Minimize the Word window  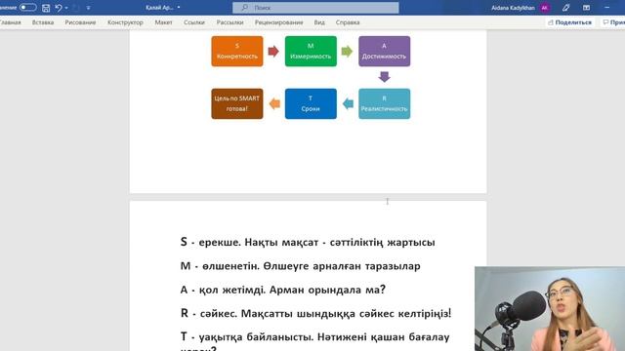607,8
